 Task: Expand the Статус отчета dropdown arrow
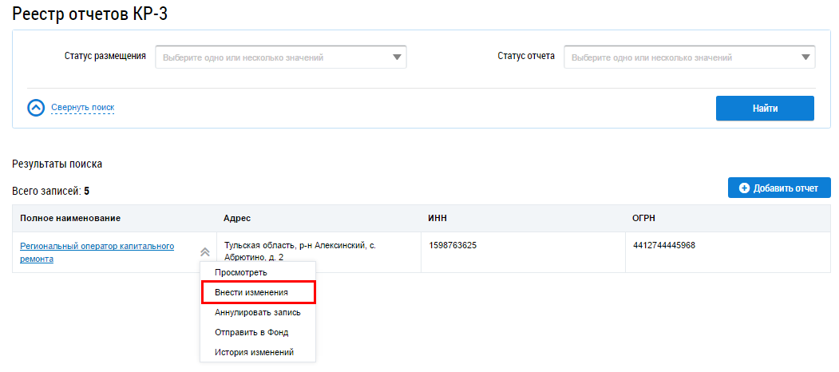point(805,57)
